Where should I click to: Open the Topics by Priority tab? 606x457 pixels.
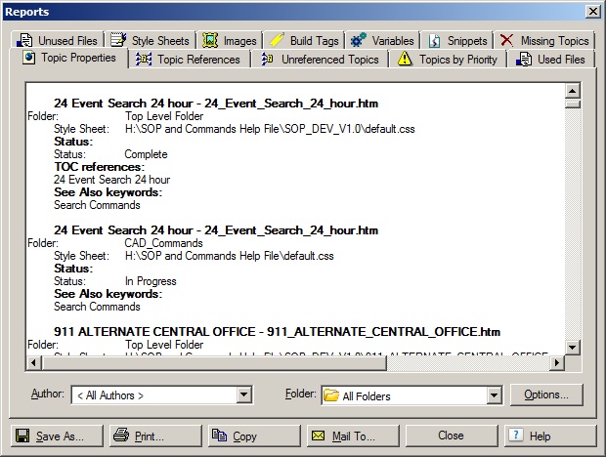click(x=448, y=60)
